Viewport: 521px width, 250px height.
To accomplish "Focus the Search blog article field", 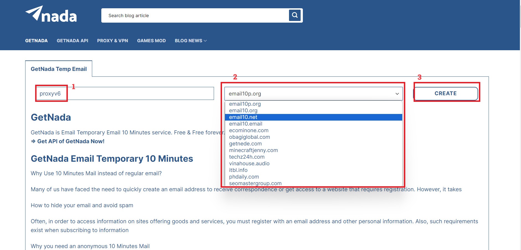I will (x=195, y=15).
